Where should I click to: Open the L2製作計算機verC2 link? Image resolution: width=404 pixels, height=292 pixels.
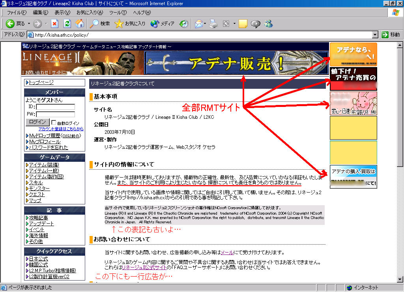coord(49,277)
